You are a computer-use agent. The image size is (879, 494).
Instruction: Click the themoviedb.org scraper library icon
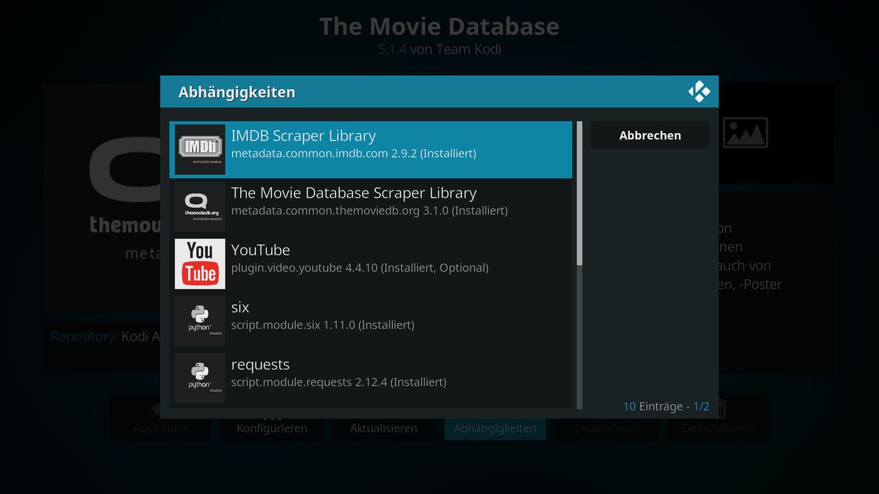(x=200, y=207)
